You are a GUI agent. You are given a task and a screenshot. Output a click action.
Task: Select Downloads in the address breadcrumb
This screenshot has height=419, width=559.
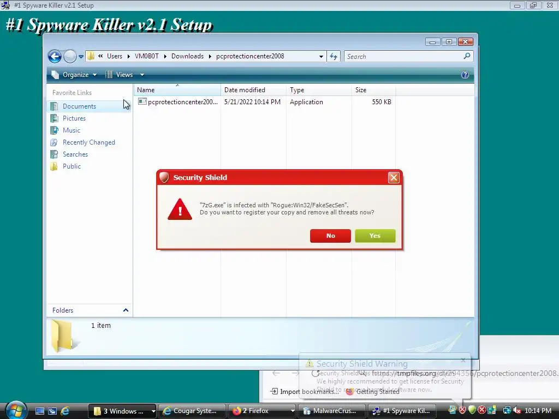click(x=187, y=56)
